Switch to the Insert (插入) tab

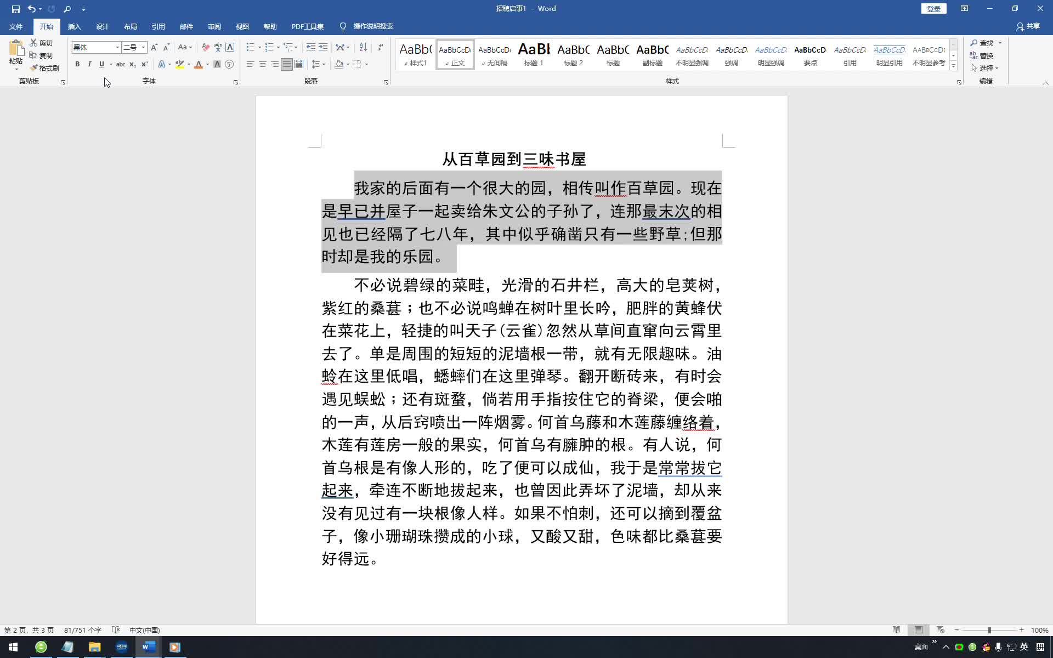[x=74, y=26]
